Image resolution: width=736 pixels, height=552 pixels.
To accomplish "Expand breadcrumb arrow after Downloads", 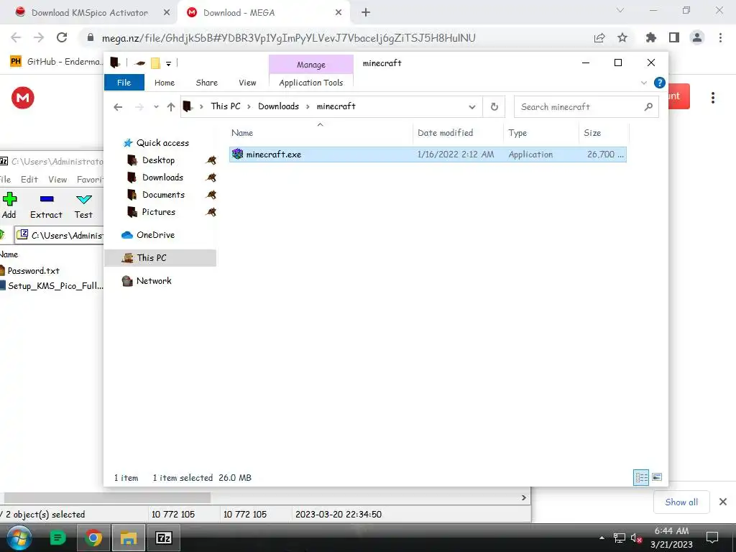I will (308, 106).
